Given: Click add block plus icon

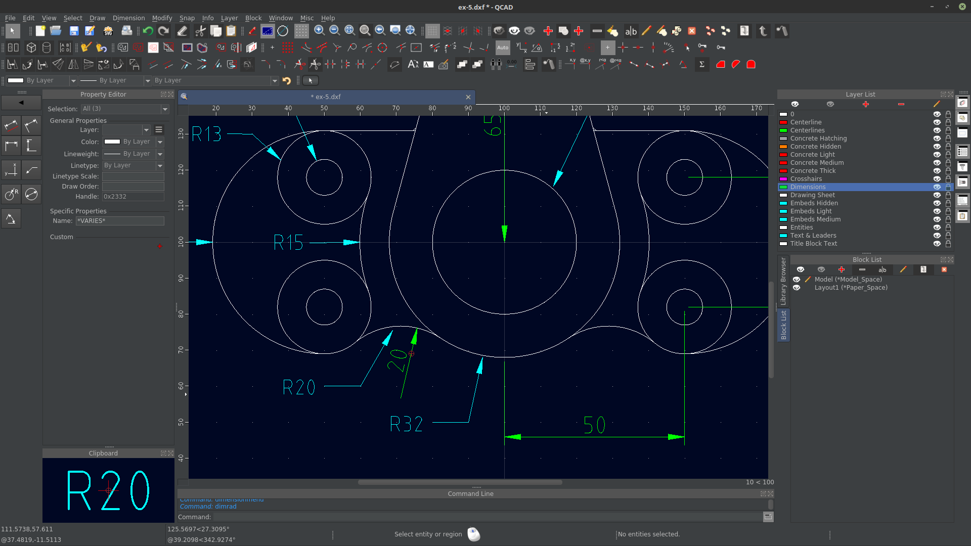Looking at the screenshot, I should point(842,269).
